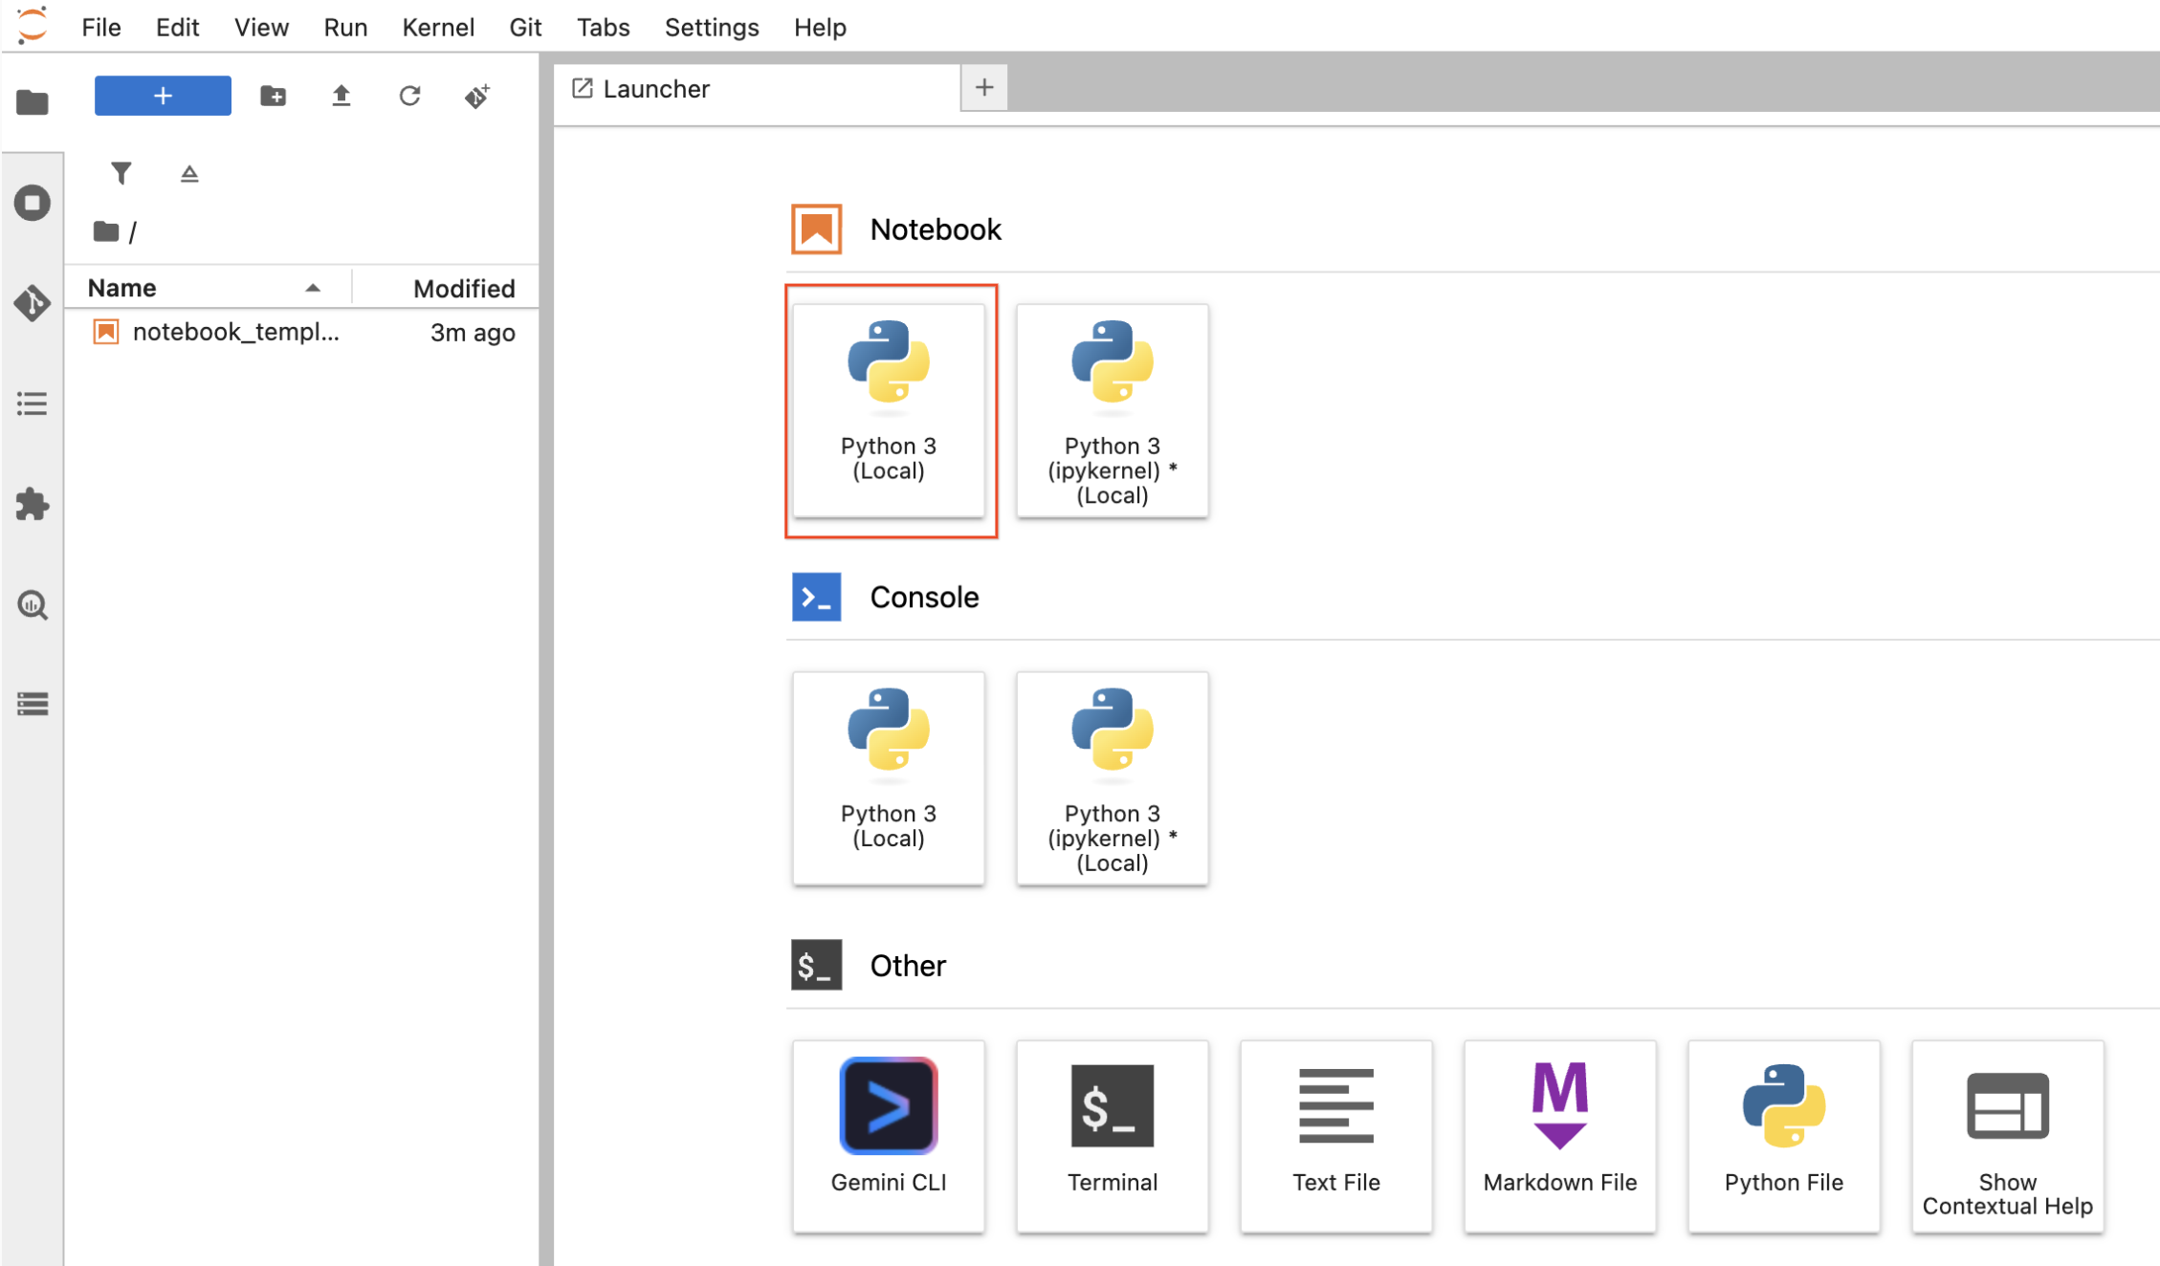Open the Git menu
The image size is (2160, 1266).
pyautogui.click(x=525, y=27)
